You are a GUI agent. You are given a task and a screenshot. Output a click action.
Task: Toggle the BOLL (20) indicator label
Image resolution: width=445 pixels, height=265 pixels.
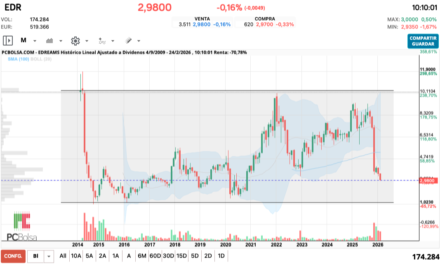coord(41,59)
